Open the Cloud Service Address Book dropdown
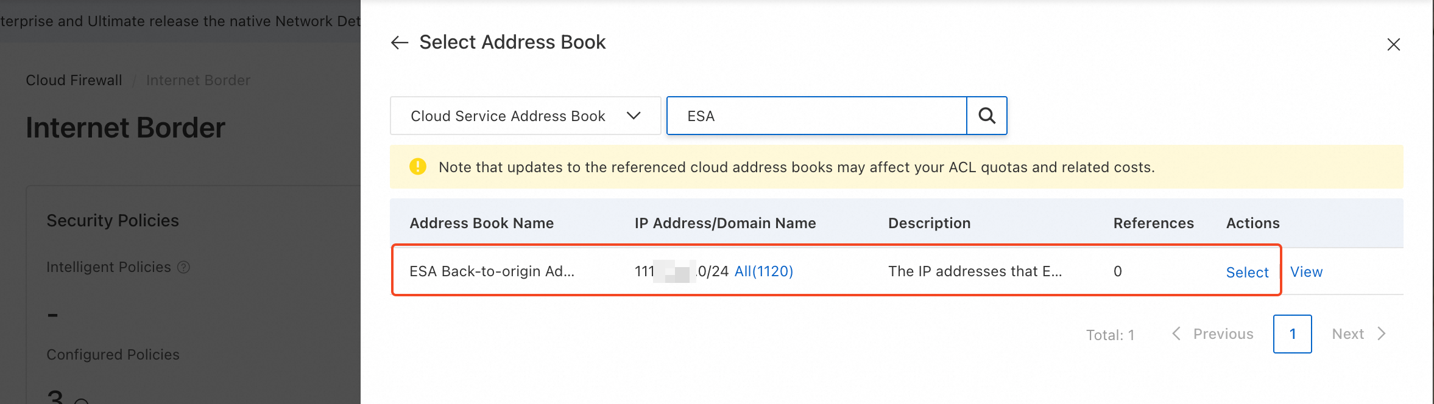This screenshot has height=404, width=1434. (525, 116)
